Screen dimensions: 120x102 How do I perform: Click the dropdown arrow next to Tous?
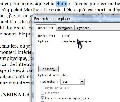[x=82, y=82]
